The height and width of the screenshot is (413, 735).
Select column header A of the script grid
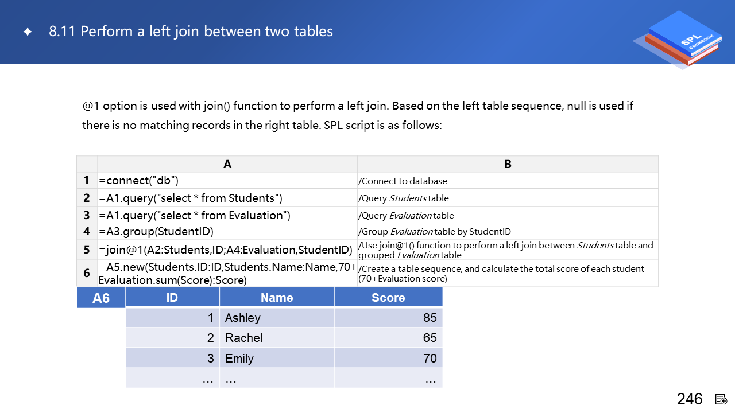tap(227, 164)
